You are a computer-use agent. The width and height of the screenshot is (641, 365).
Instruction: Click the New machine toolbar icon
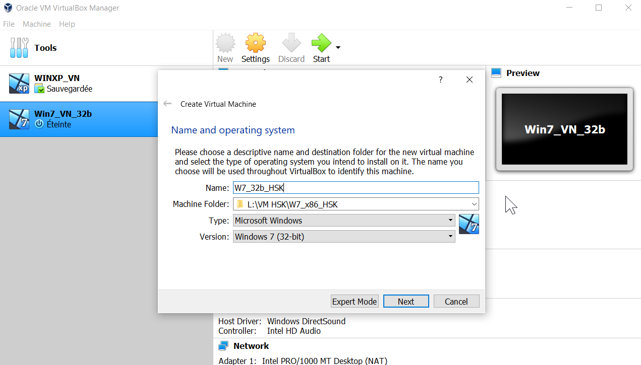pos(225,43)
